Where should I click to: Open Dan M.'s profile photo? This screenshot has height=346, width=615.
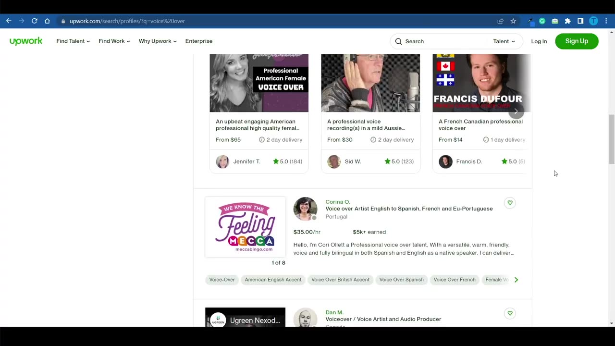[305, 318]
